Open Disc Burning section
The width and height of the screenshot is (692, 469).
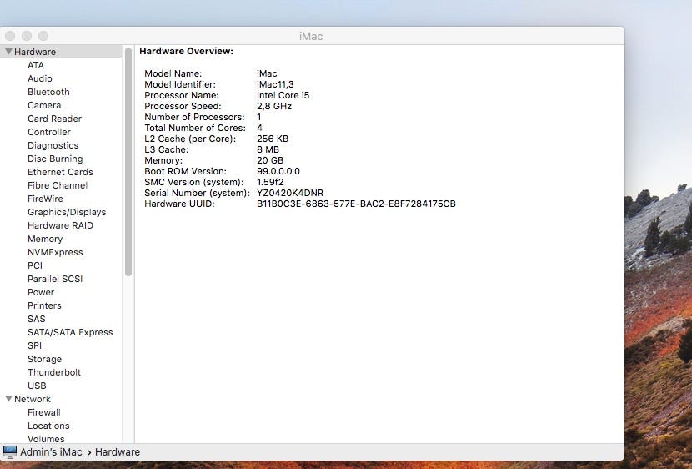(55, 159)
